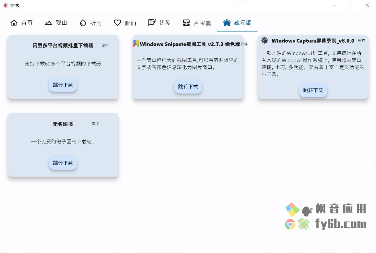The image size is (376, 253).
Task: Click the water drop icon beside 听雨
Action: [83, 23]
